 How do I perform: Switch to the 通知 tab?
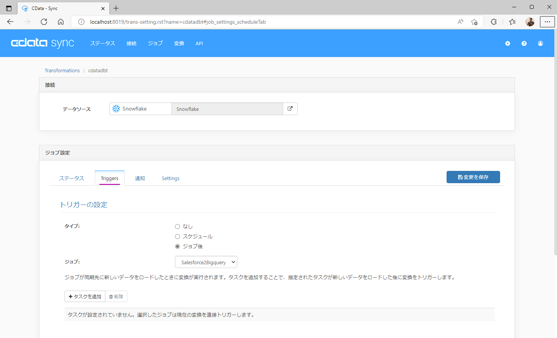pyautogui.click(x=140, y=178)
